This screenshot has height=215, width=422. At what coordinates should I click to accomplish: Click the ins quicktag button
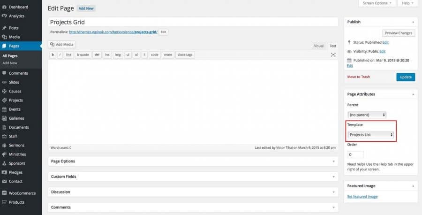(x=107, y=55)
